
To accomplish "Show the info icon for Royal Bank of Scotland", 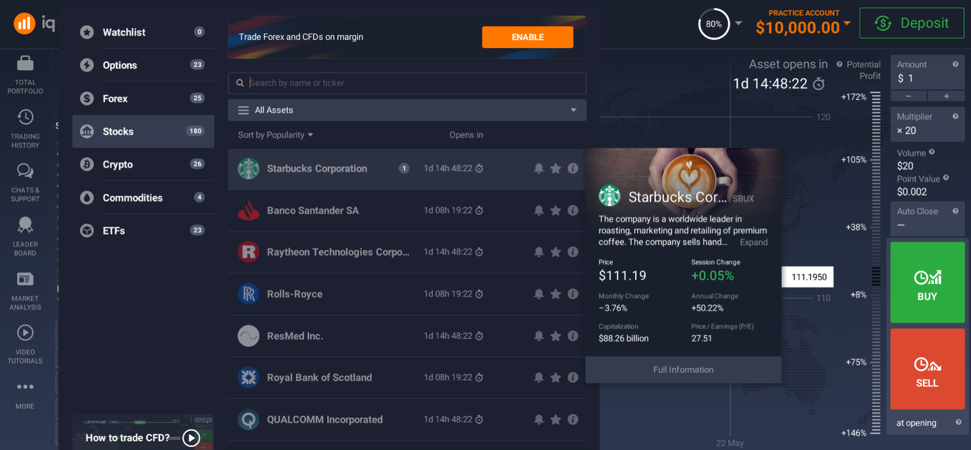I will pos(572,377).
